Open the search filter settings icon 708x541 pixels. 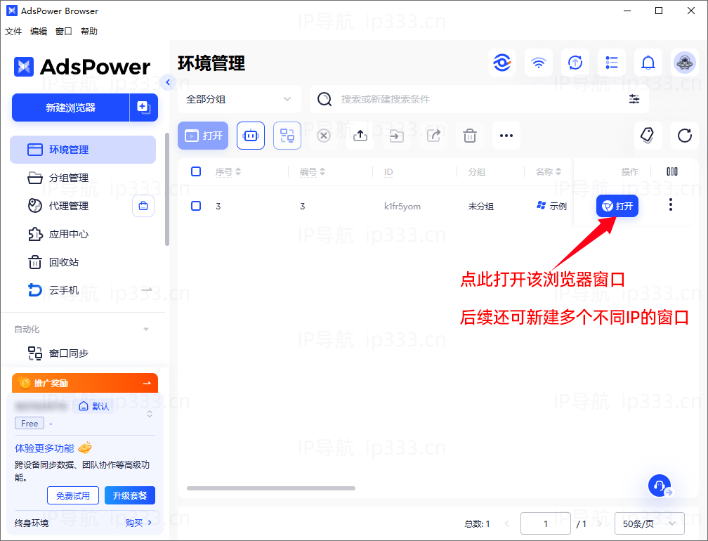634,99
